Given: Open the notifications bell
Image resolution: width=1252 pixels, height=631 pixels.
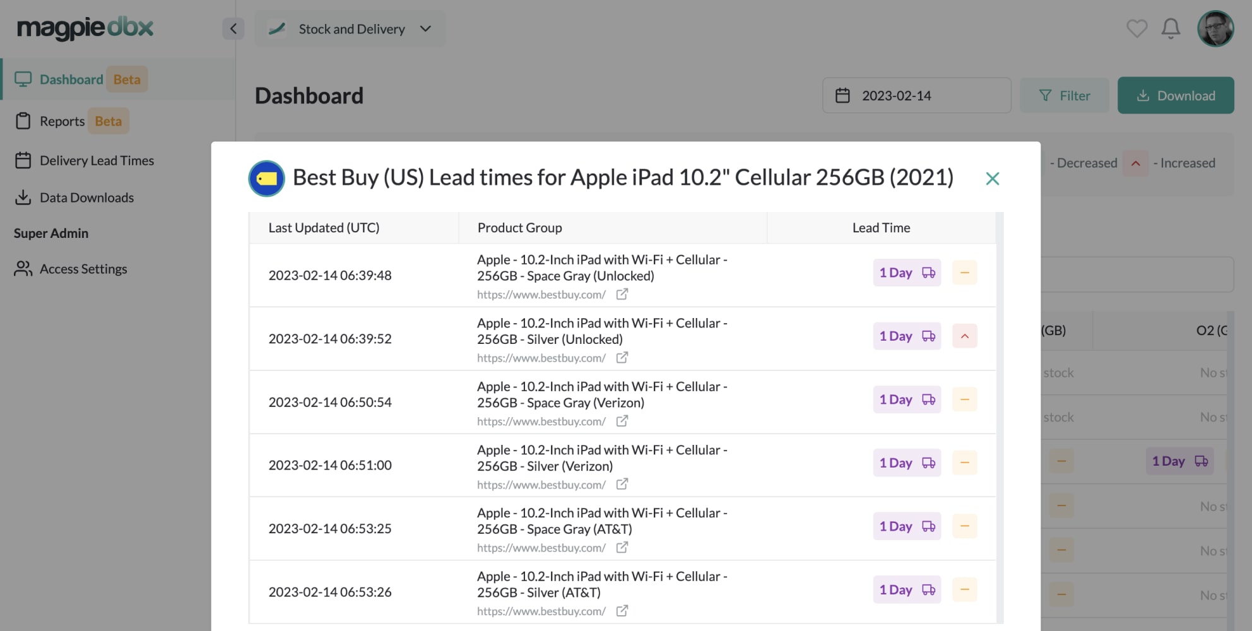Looking at the screenshot, I should pos(1171,28).
